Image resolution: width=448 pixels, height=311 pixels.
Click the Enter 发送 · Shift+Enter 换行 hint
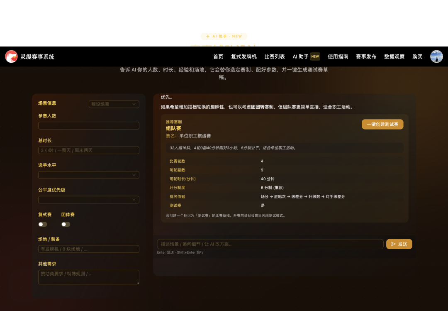click(180, 252)
